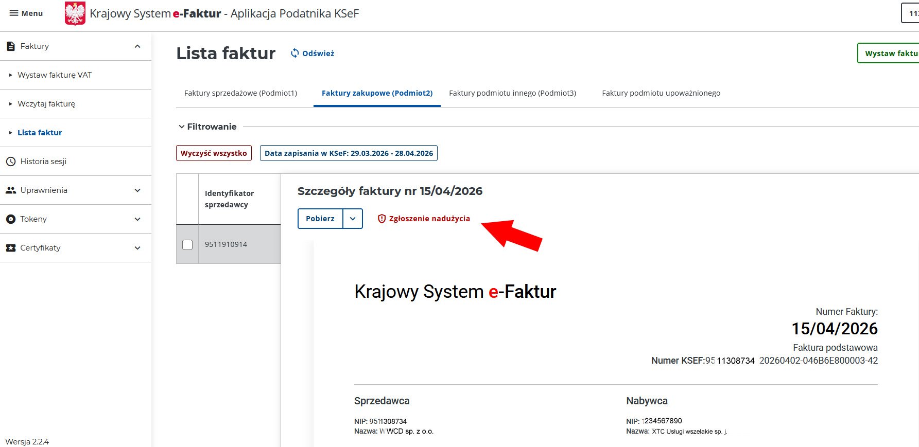Viewport: 919px width, 447px height.
Task: Collapse the Faktury sidebar section chevron
Action: tap(137, 46)
